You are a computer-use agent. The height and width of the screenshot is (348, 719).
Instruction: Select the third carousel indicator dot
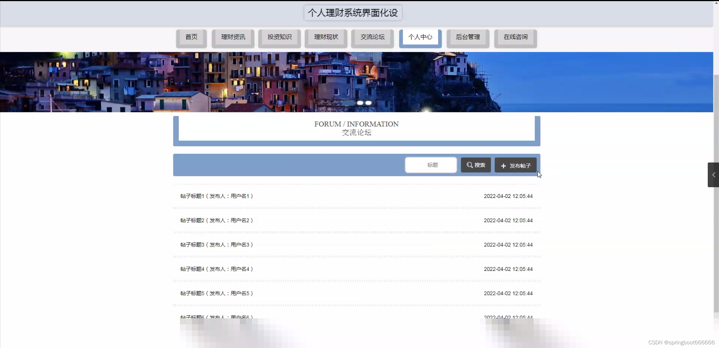368,103
